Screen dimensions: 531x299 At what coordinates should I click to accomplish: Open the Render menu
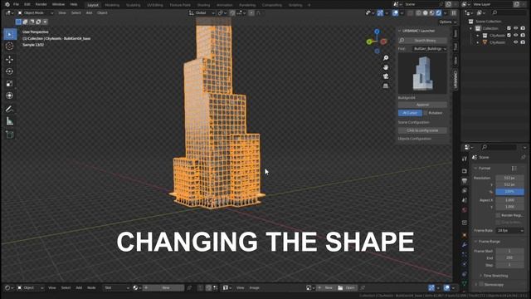click(x=41, y=4)
